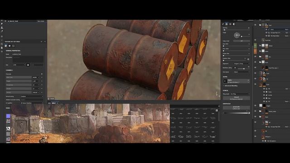Open blend mode dropdown on Paint row
The height and width of the screenshot is (163, 290).
coord(287,29)
